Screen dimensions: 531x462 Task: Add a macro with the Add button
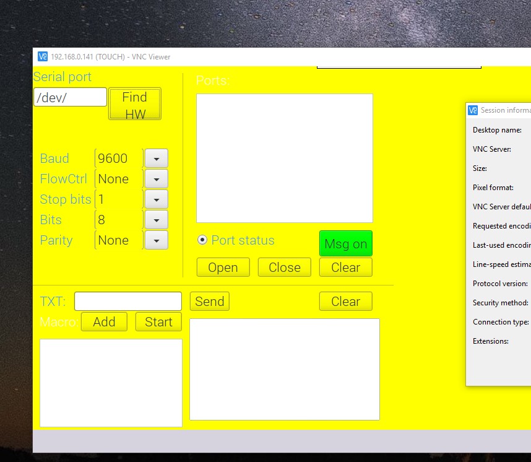point(104,322)
